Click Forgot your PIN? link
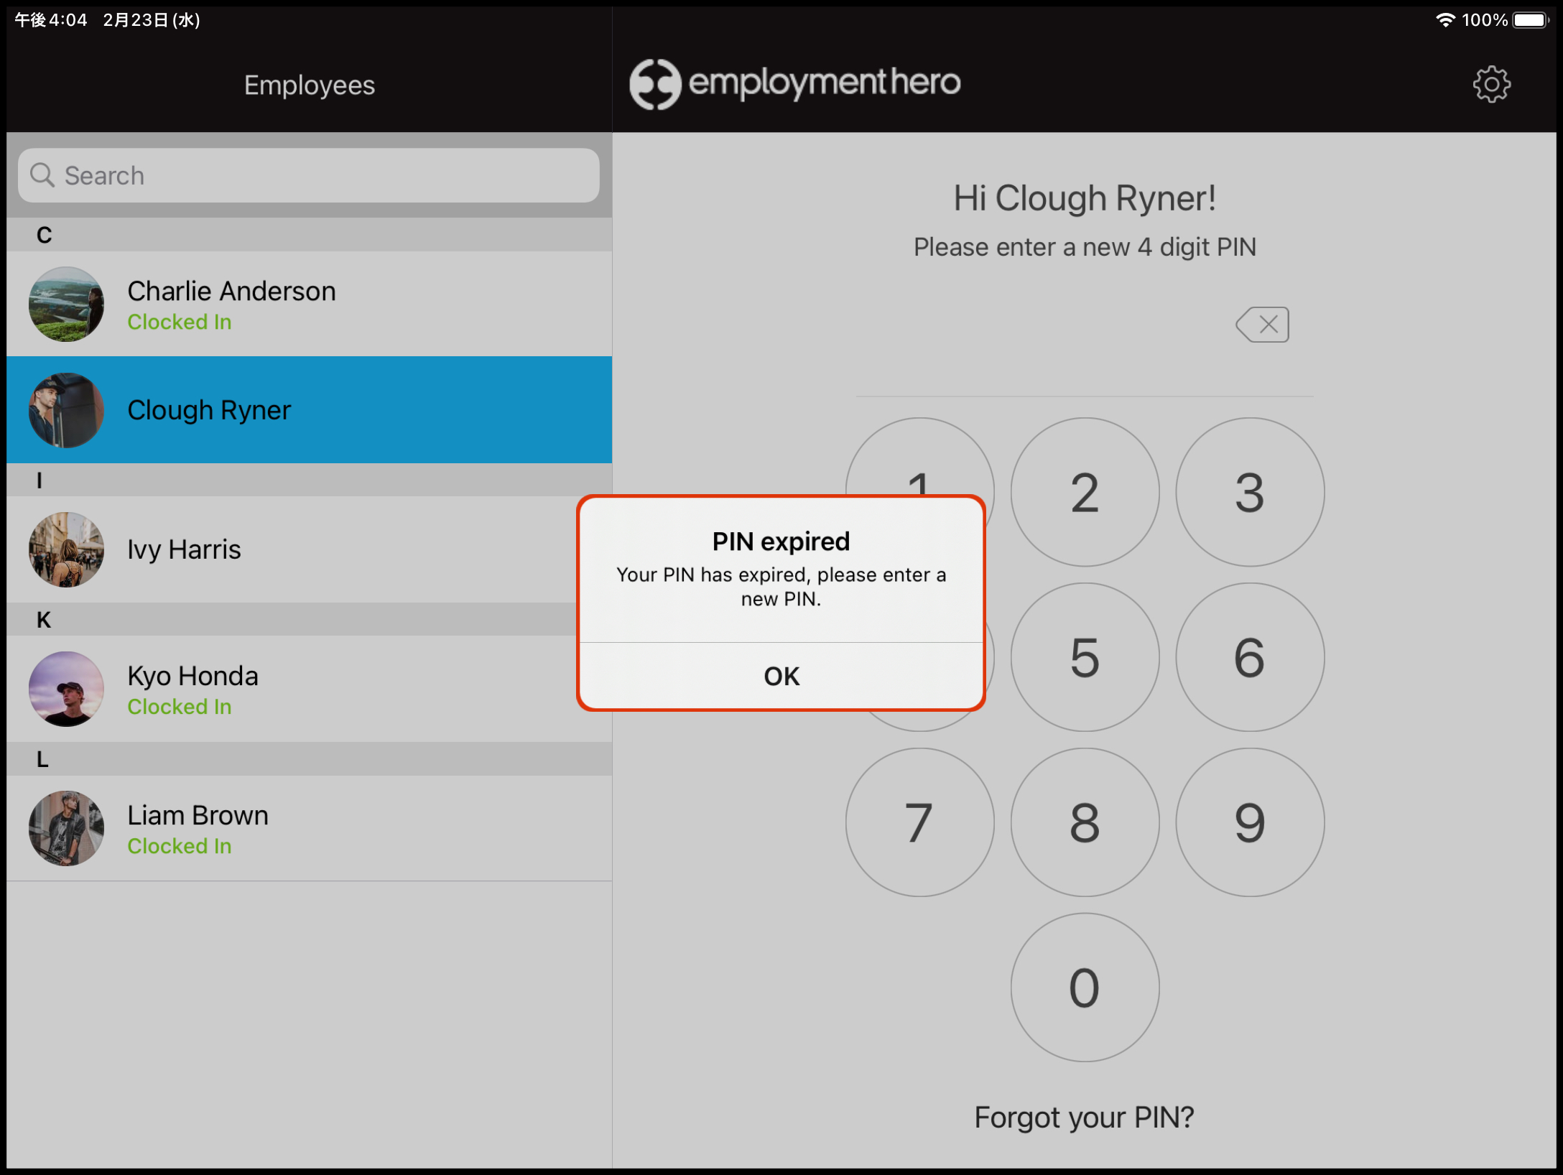Image resolution: width=1563 pixels, height=1175 pixels. 1083,1117
